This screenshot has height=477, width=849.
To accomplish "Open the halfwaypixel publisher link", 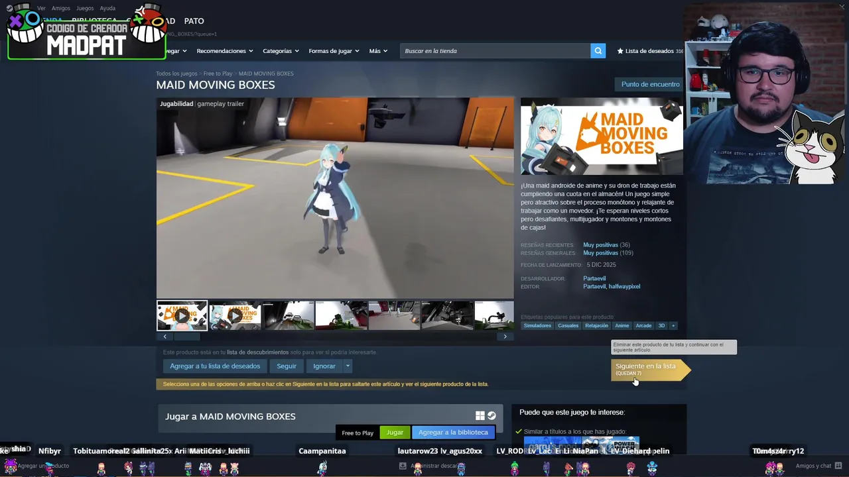I will (x=625, y=286).
